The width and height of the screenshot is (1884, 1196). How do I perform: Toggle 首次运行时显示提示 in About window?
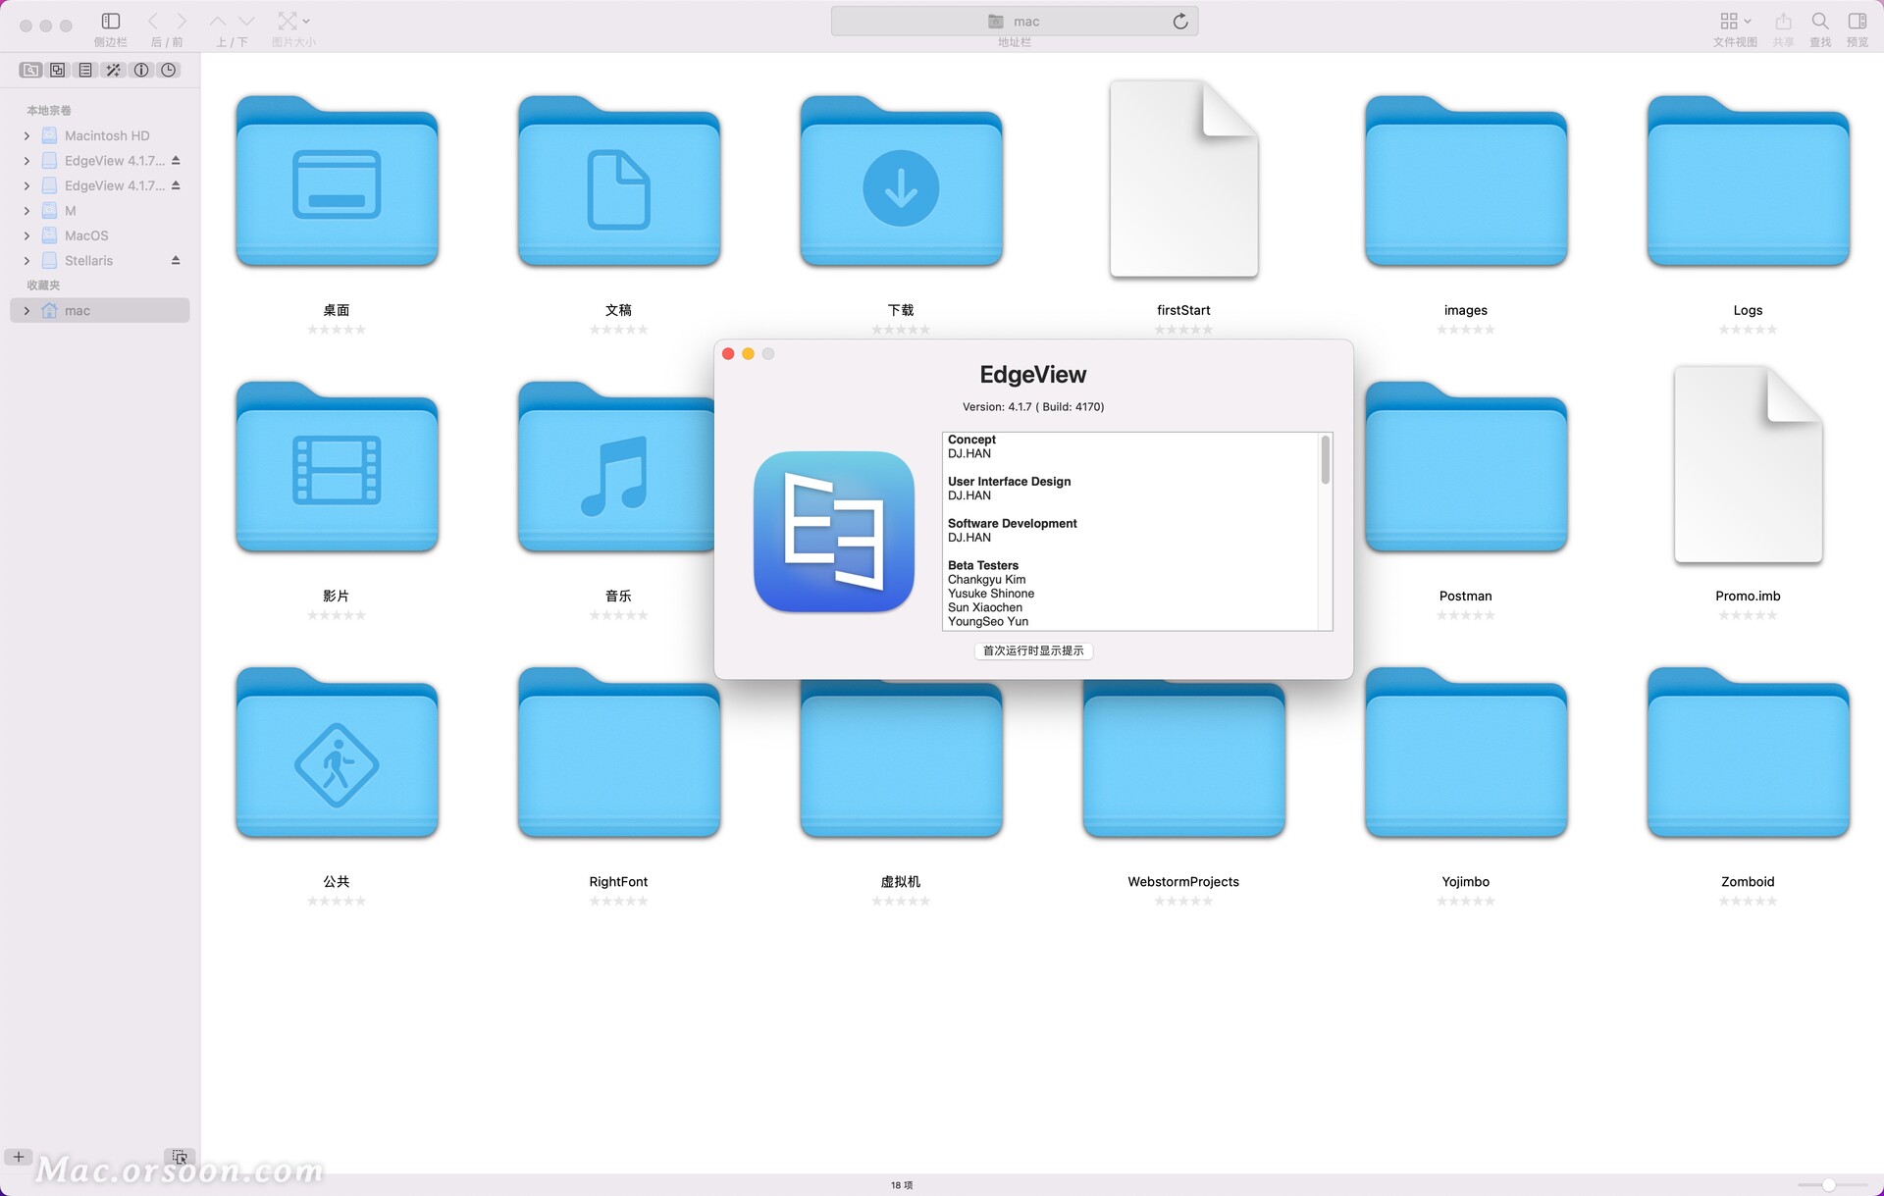pos(1032,650)
